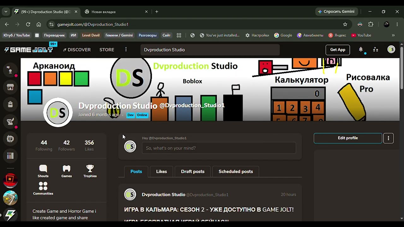Open the Likes count
Image resolution: width=404 pixels, height=227 pixels.
pos(89,145)
